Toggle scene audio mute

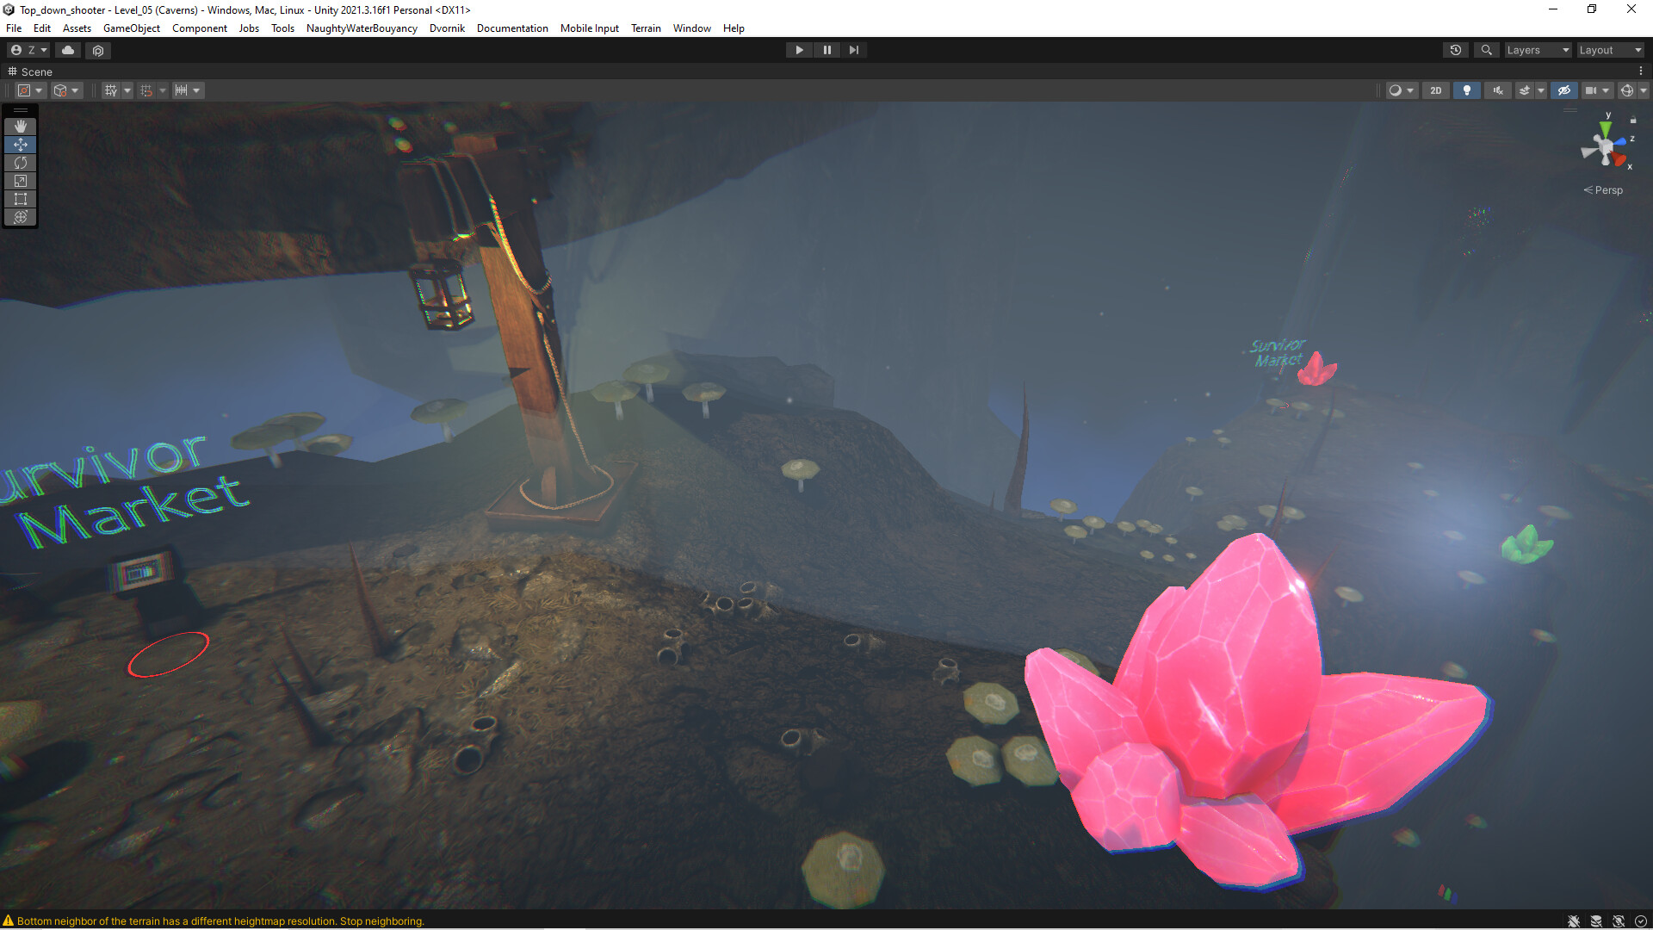click(x=1497, y=90)
